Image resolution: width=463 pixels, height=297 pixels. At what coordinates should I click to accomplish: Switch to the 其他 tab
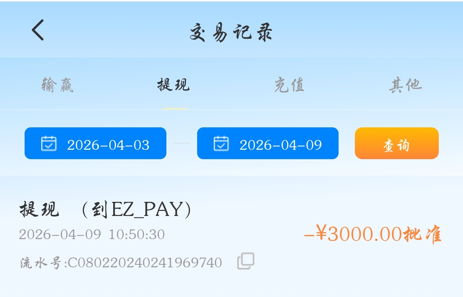tap(405, 85)
